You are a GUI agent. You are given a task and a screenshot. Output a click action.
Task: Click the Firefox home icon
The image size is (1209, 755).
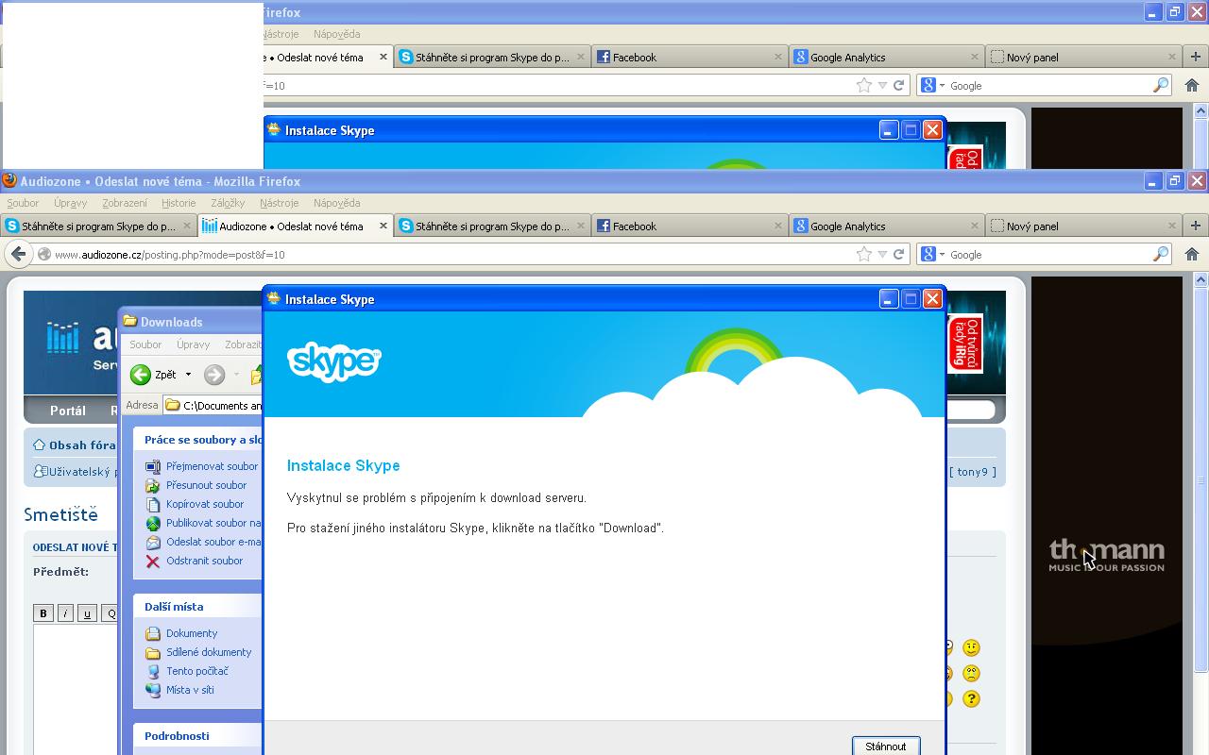click(x=1194, y=254)
